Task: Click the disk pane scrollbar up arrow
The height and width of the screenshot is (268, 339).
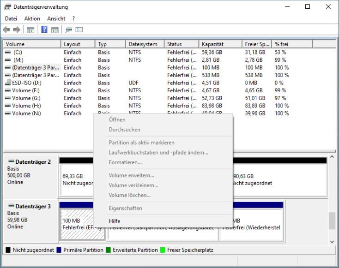Action: point(332,157)
